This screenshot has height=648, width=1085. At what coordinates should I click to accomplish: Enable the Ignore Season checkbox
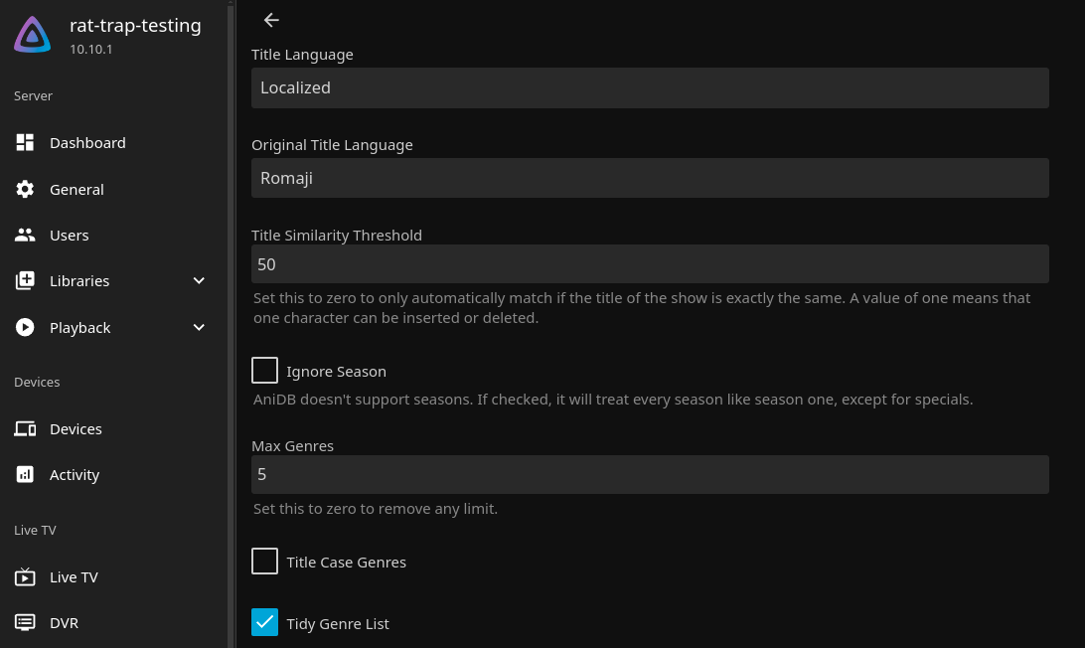[x=264, y=371]
